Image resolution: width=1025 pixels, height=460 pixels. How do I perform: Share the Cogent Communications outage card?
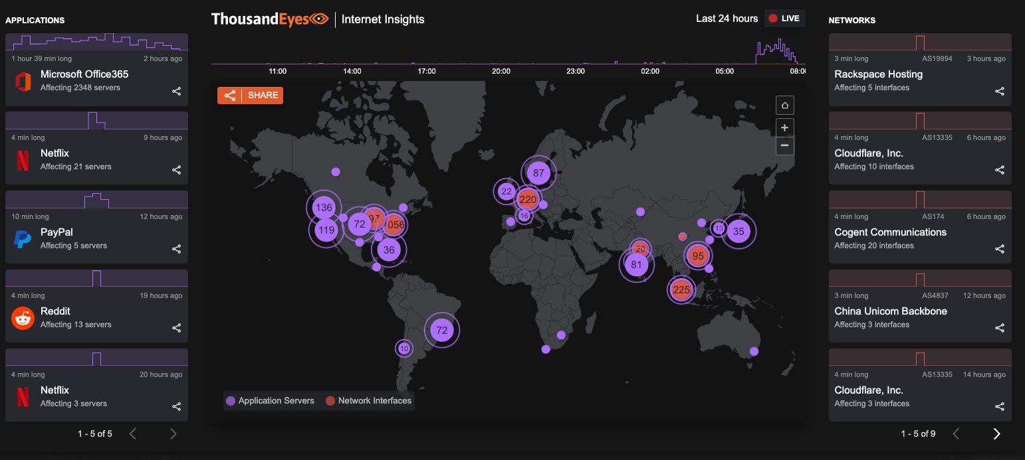(1000, 249)
